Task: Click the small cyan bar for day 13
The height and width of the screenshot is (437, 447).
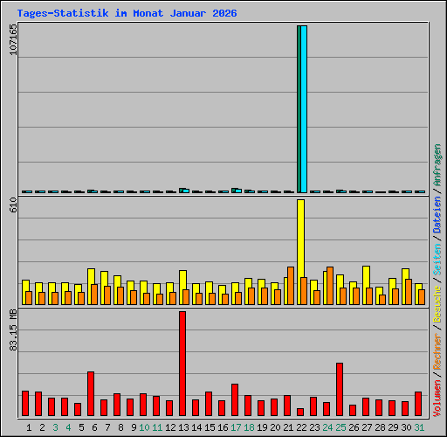Action: (186, 191)
